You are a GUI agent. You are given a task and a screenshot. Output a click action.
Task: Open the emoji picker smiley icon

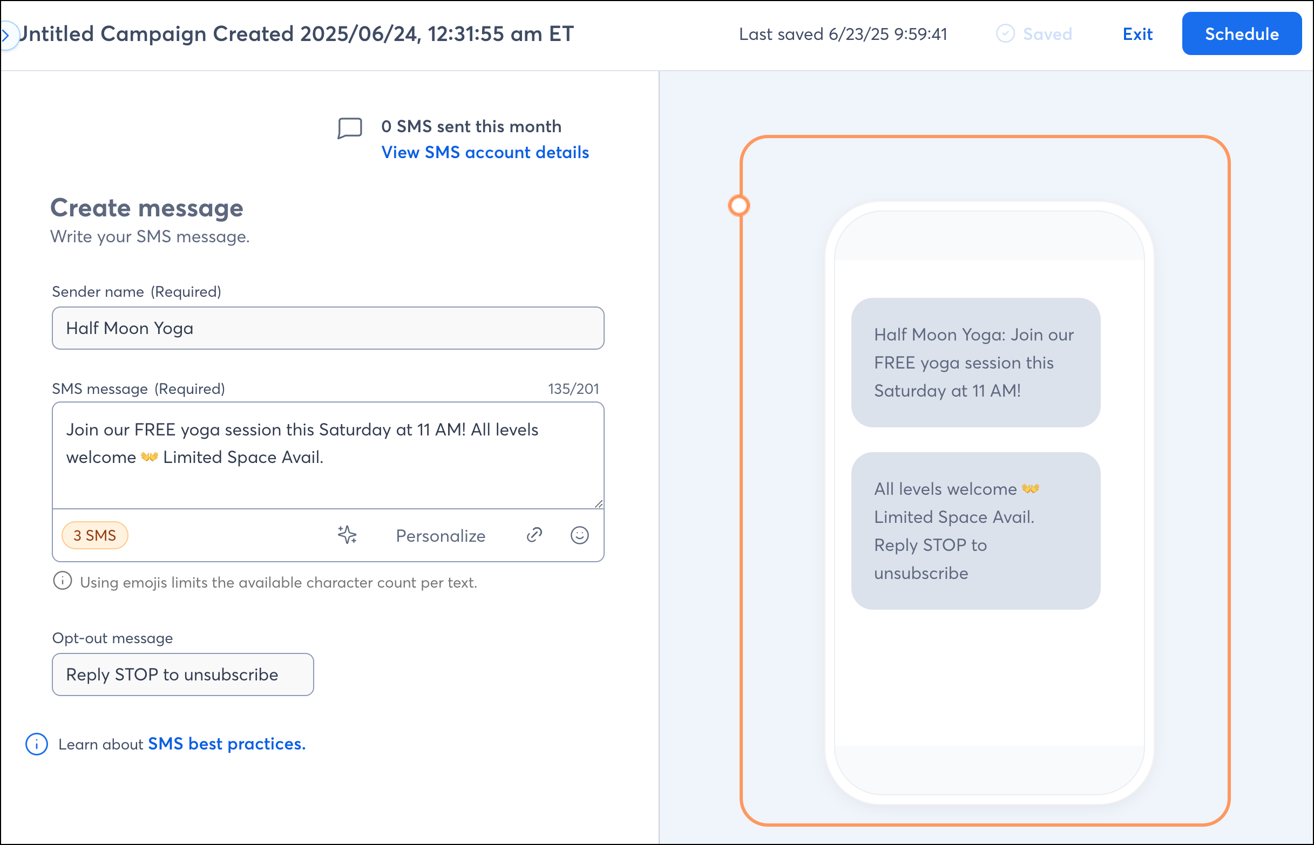point(580,535)
